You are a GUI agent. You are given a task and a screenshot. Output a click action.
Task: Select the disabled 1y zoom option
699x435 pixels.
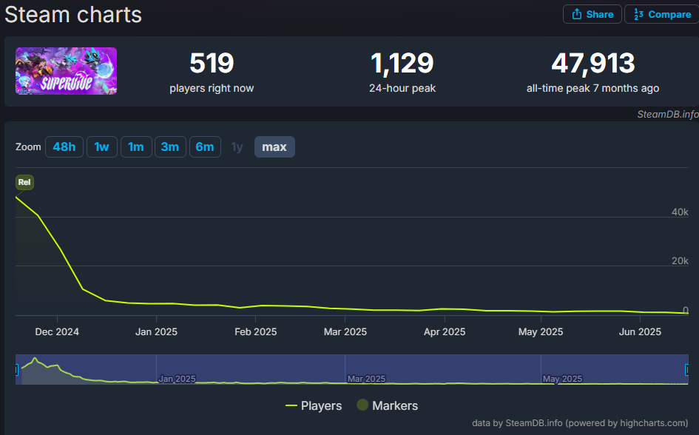[x=237, y=146]
